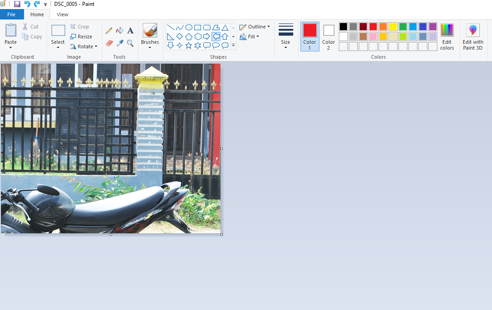
Task: Choose the Right triangle shape
Action: point(170,37)
